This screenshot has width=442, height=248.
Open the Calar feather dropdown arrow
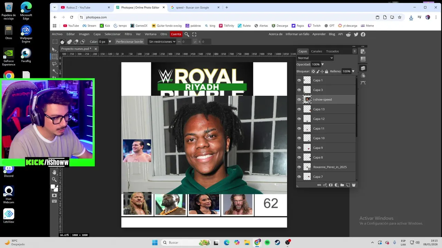tap(110, 42)
